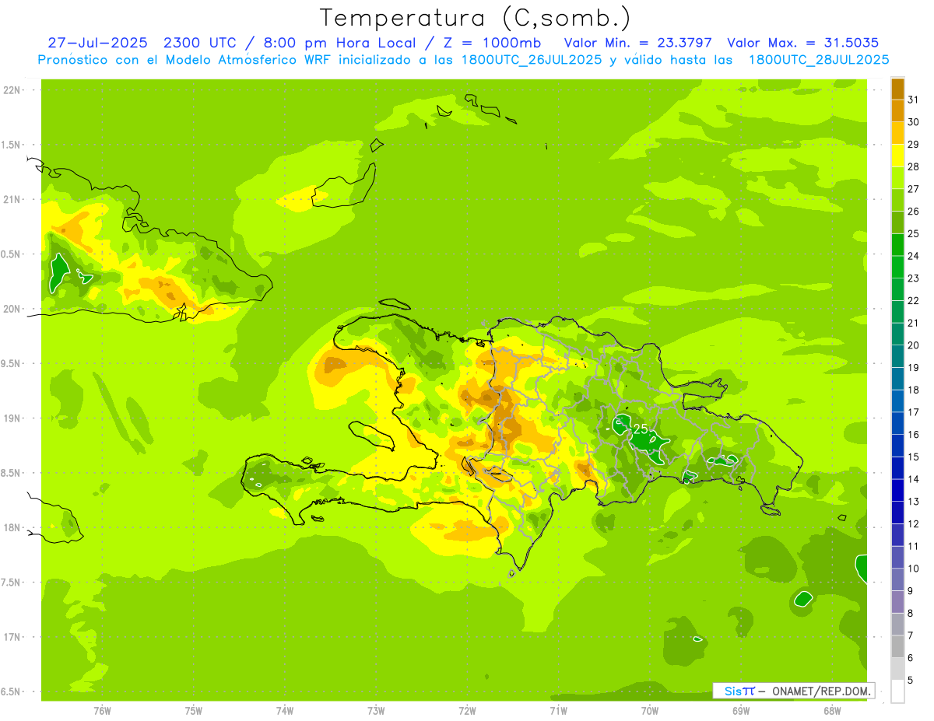
Task: Click the purple color bar segment between 9 and 10
Action: (897, 579)
